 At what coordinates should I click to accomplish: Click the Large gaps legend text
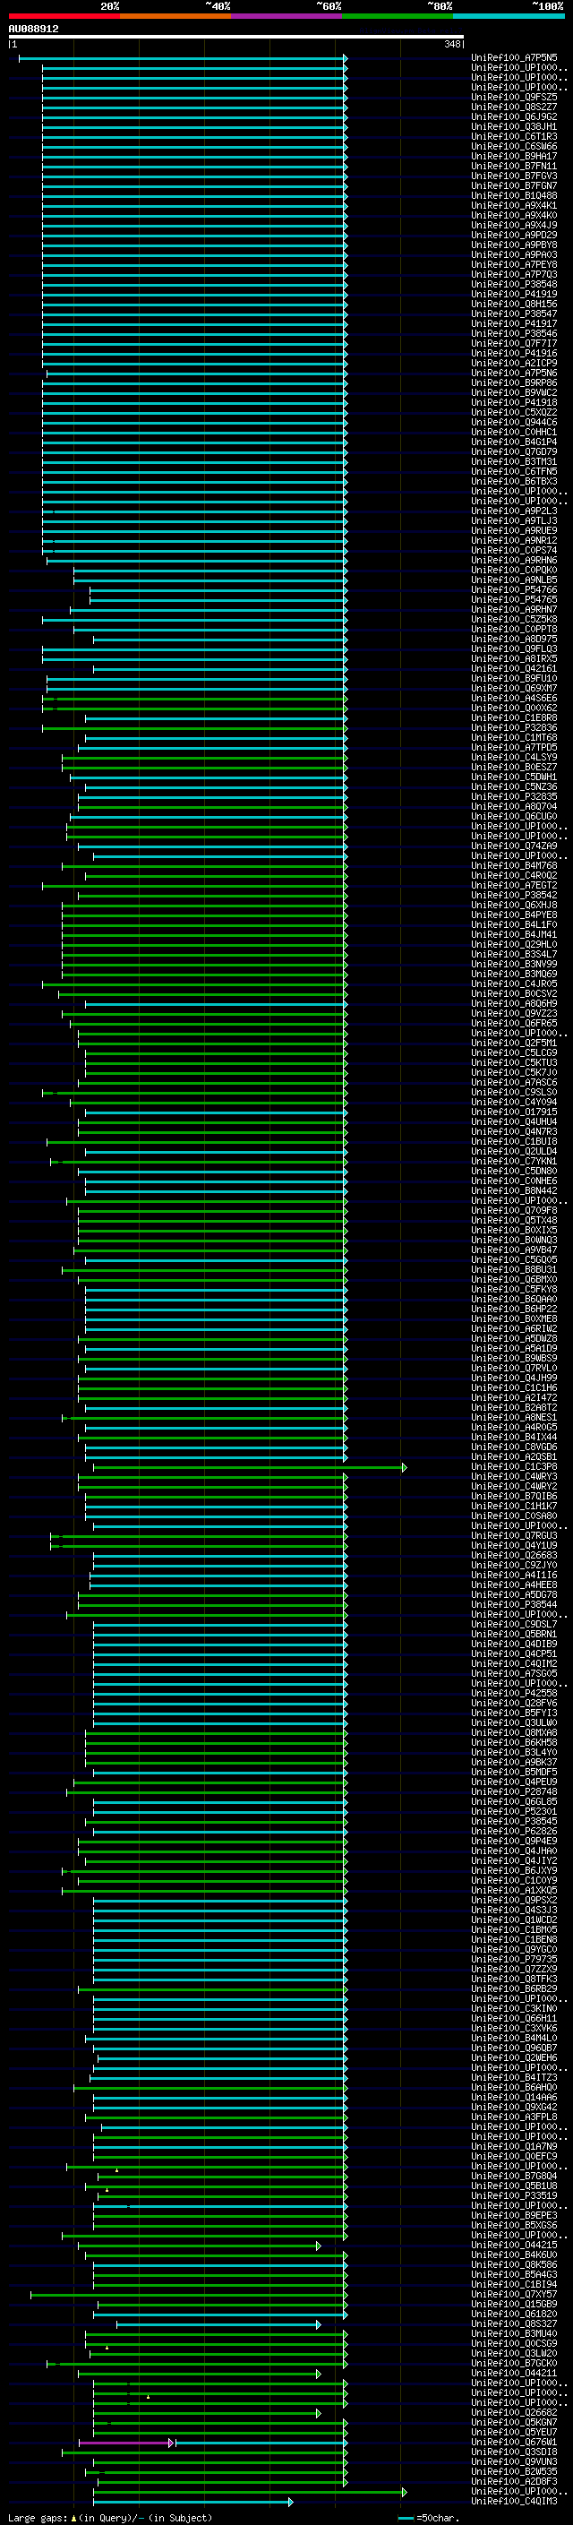coord(110,2517)
